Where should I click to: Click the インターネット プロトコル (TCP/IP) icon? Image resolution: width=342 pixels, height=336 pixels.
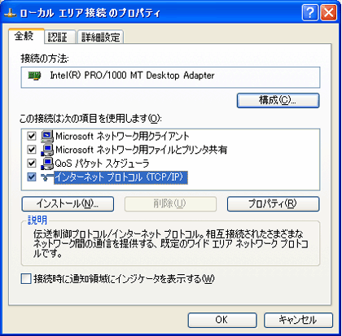click(47, 177)
